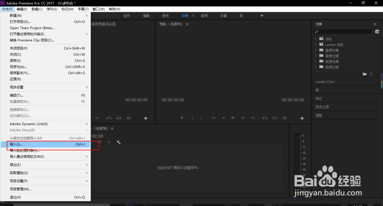This screenshot has width=383, height=206.
Task: Switch to the 组件 workspace tab
Action: (127, 16)
